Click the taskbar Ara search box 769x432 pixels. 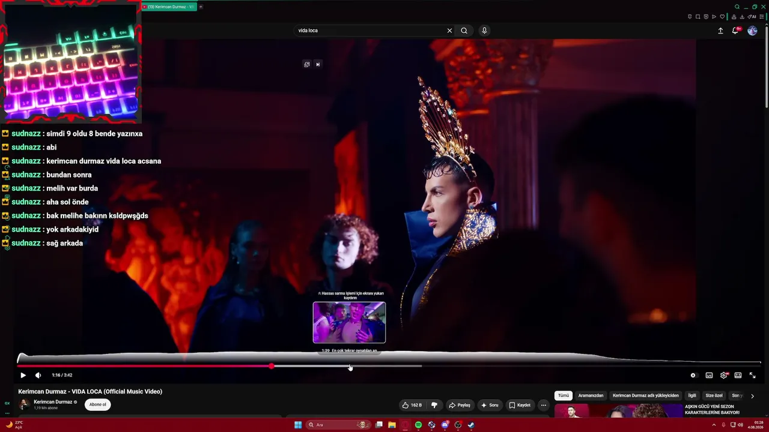338,425
